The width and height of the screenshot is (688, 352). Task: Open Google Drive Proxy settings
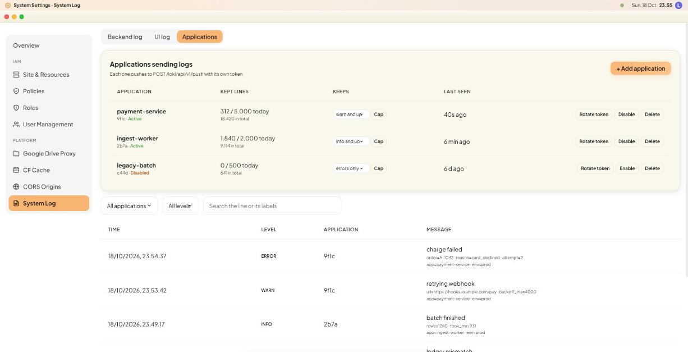(x=49, y=153)
